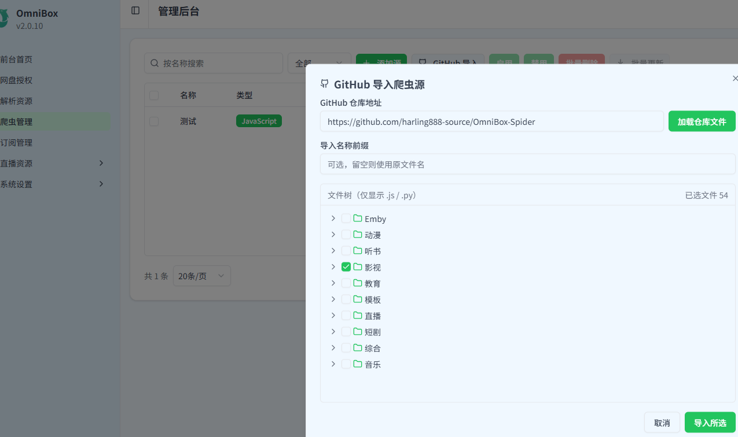The height and width of the screenshot is (437, 738).
Task: Check the 综合 folder checkbox
Action: [x=346, y=348]
